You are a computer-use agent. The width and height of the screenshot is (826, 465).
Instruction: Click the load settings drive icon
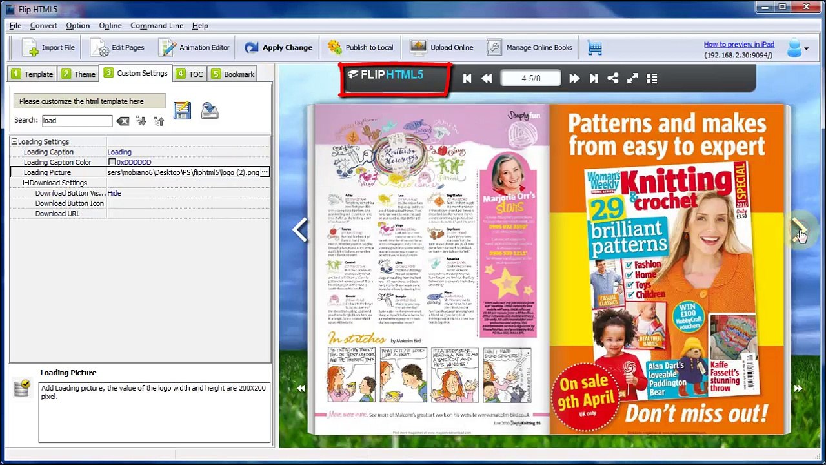point(210,110)
